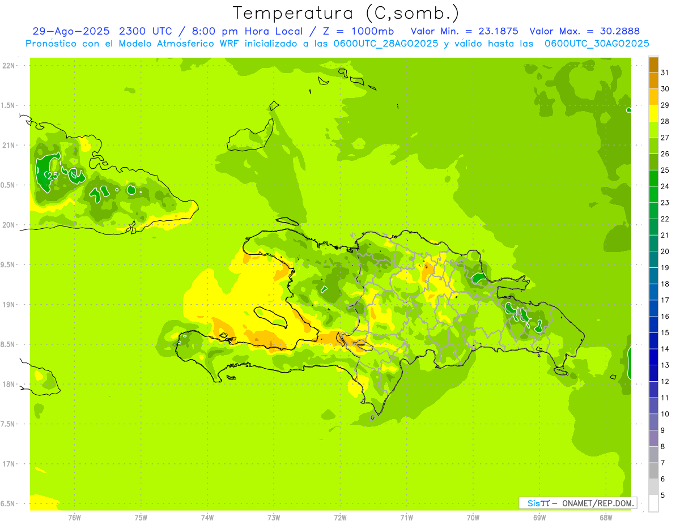Click the "21N" latitude label

8,145
